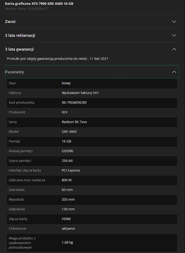Click the value 256-bit
This screenshot has width=185, height=253.
click(67, 161)
